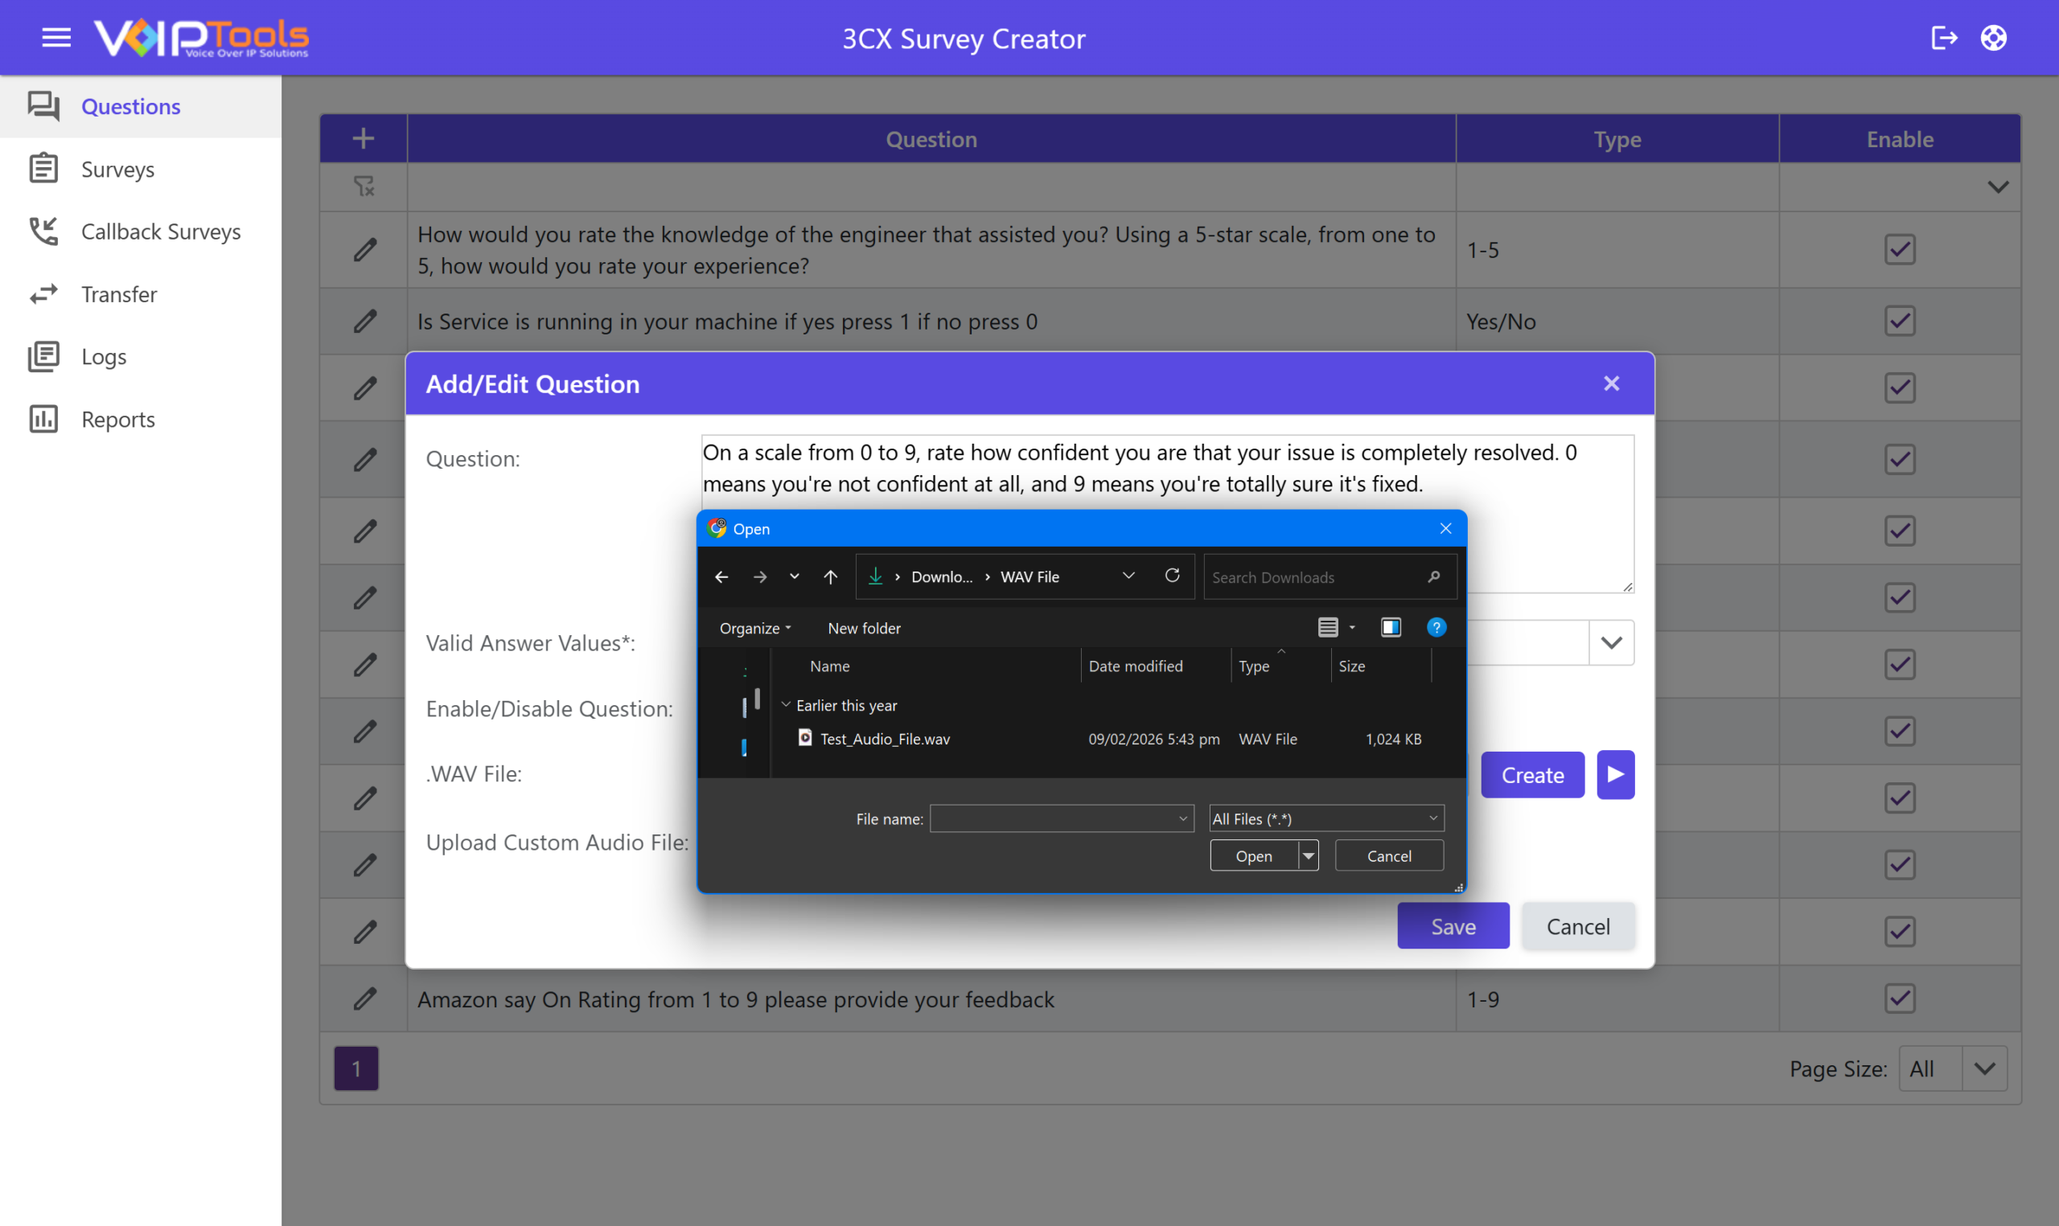Viewport: 2059px width, 1226px height.
Task: Close the Add/Edit Question dialog
Action: tap(1611, 383)
